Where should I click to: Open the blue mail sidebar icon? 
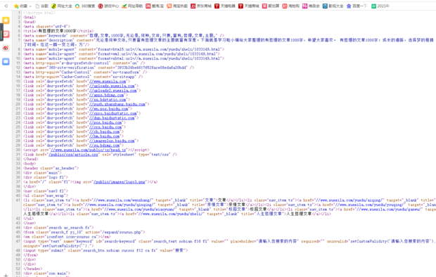pos(6,61)
